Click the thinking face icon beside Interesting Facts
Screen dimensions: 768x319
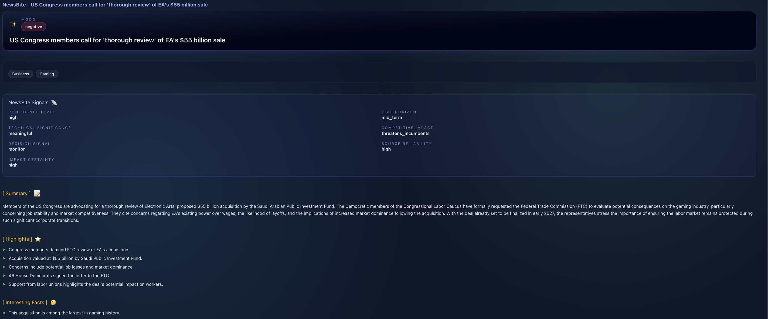[53, 302]
